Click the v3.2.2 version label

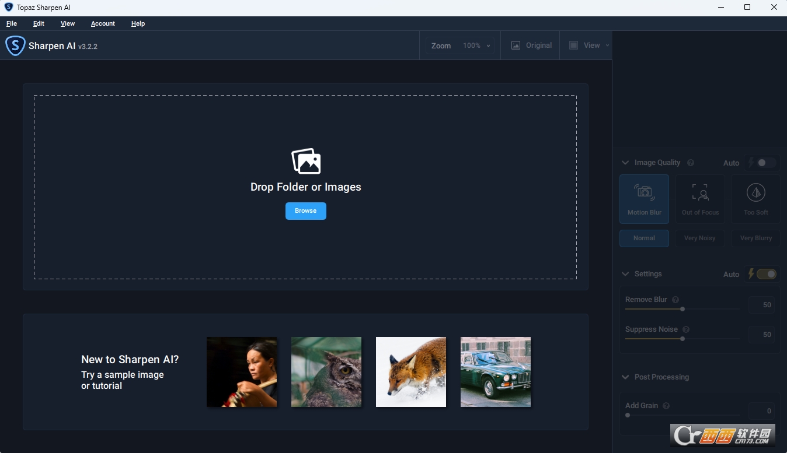88,47
